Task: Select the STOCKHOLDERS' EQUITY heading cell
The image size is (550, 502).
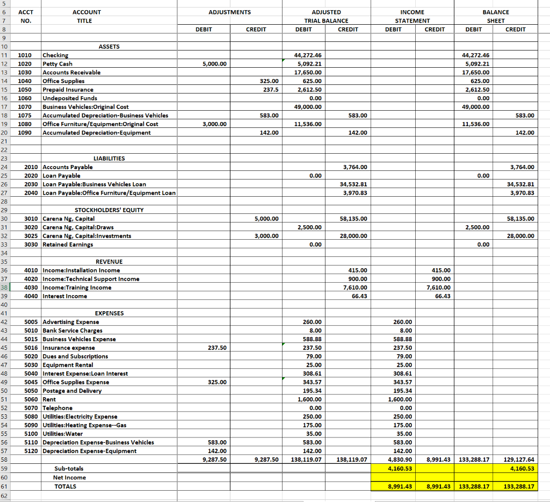Action: [108, 210]
